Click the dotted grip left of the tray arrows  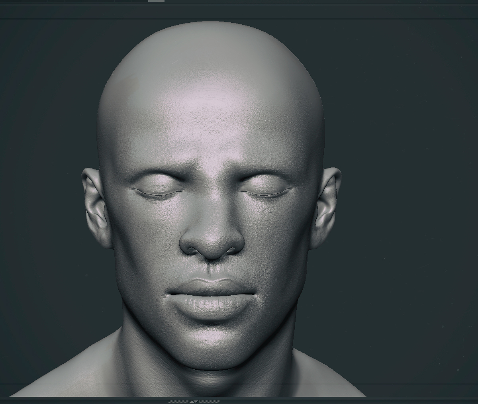point(178,402)
